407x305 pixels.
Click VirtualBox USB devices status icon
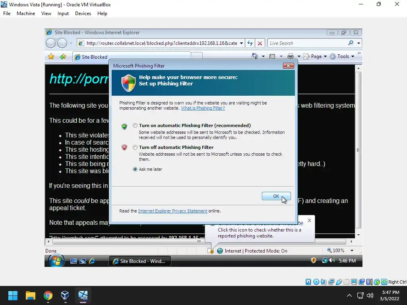339,282
